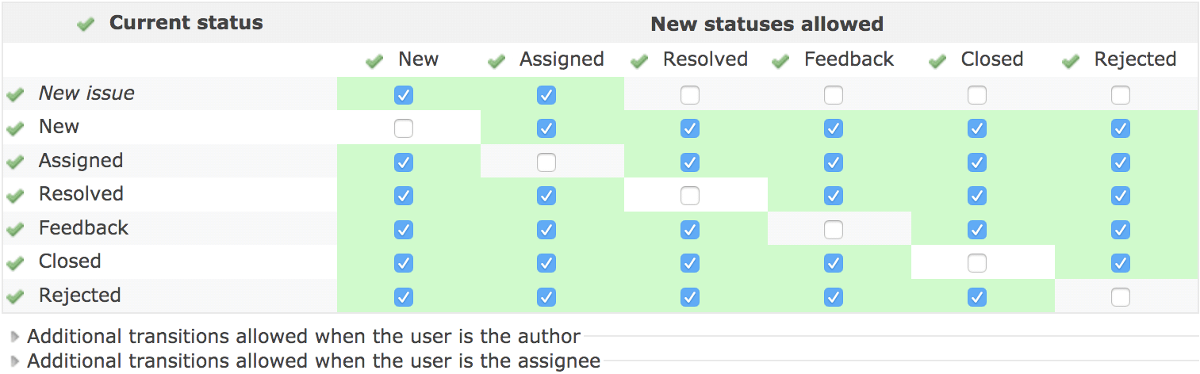Click checkmark icon beside New issue row
The width and height of the screenshot is (1200, 374).
tap(15, 95)
